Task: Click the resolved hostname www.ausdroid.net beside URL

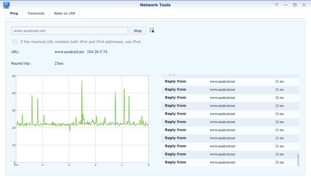Action: coord(69,52)
